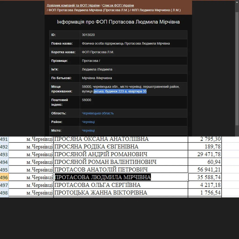
Task: Select spreadsheet row header 495
Action: [x=4, y=169]
